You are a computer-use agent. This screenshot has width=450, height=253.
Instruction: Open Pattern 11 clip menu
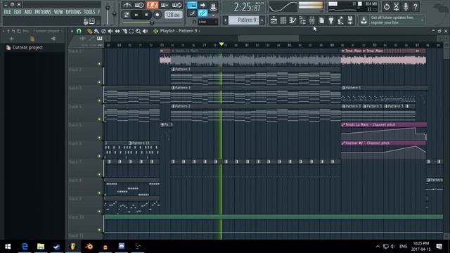[x=130, y=143]
